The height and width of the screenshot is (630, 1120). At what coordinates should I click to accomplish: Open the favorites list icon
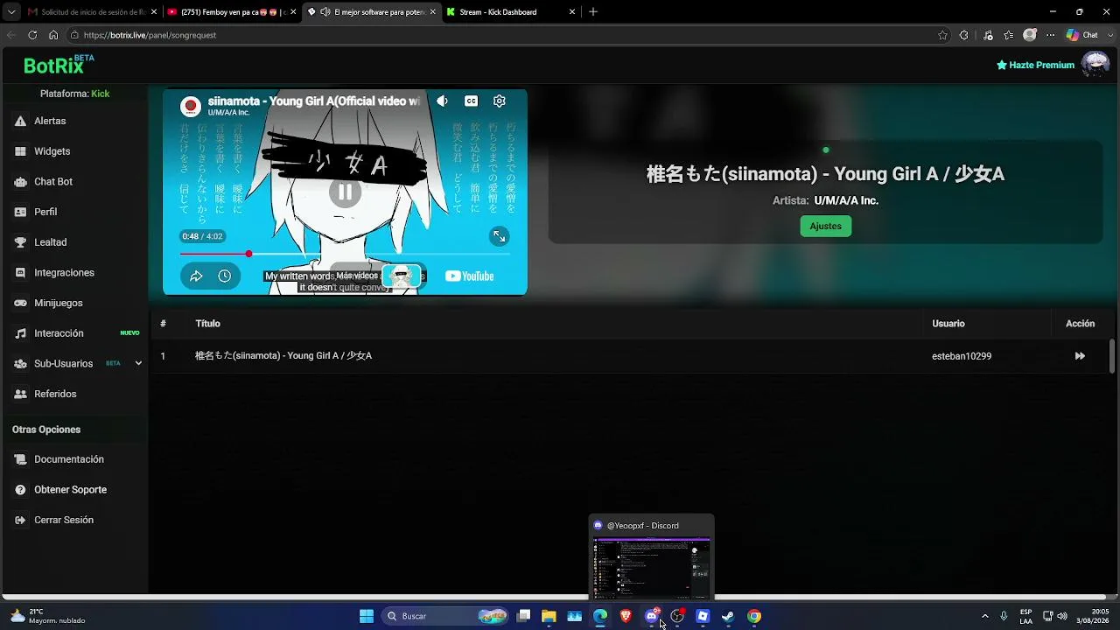[1009, 35]
